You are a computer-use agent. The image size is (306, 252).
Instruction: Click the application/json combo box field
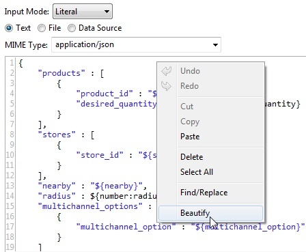click(x=136, y=45)
